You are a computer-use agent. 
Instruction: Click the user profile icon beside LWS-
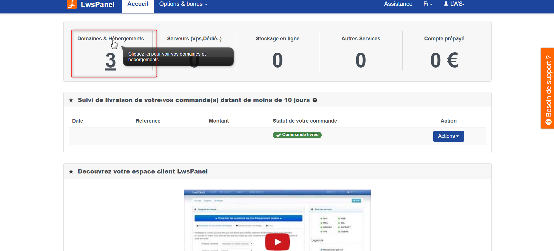click(x=446, y=4)
